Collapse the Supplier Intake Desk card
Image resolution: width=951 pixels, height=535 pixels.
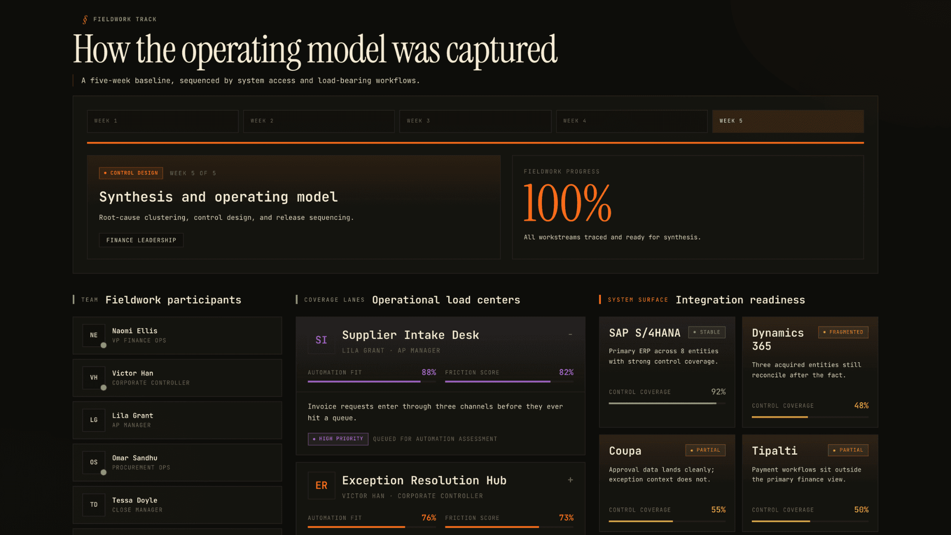570,335
